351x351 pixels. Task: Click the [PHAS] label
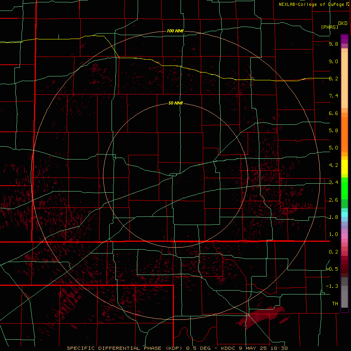tap(330, 27)
